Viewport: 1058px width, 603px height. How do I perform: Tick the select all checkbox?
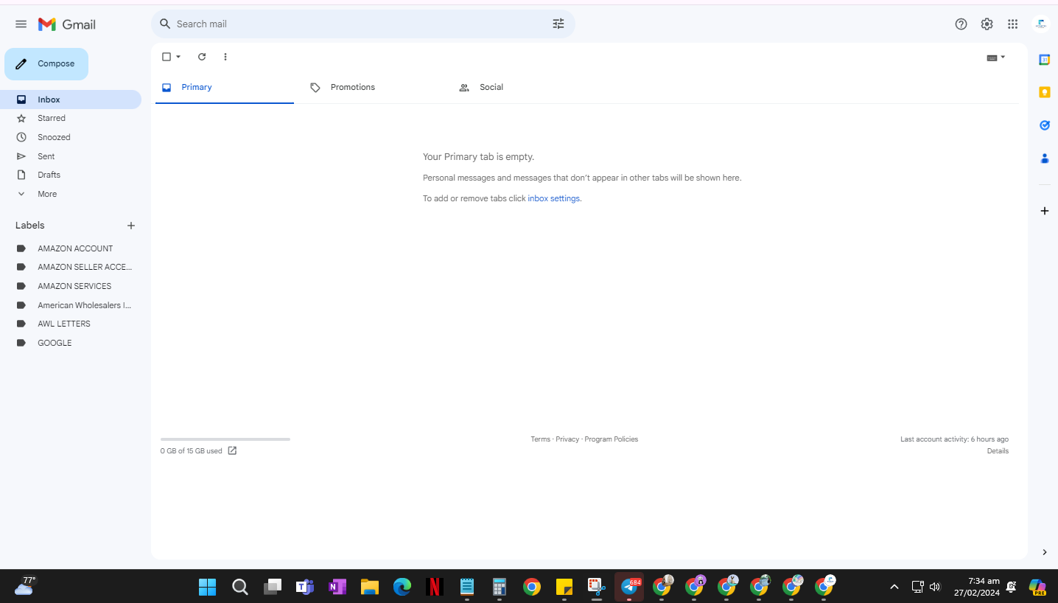coord(167,57)
